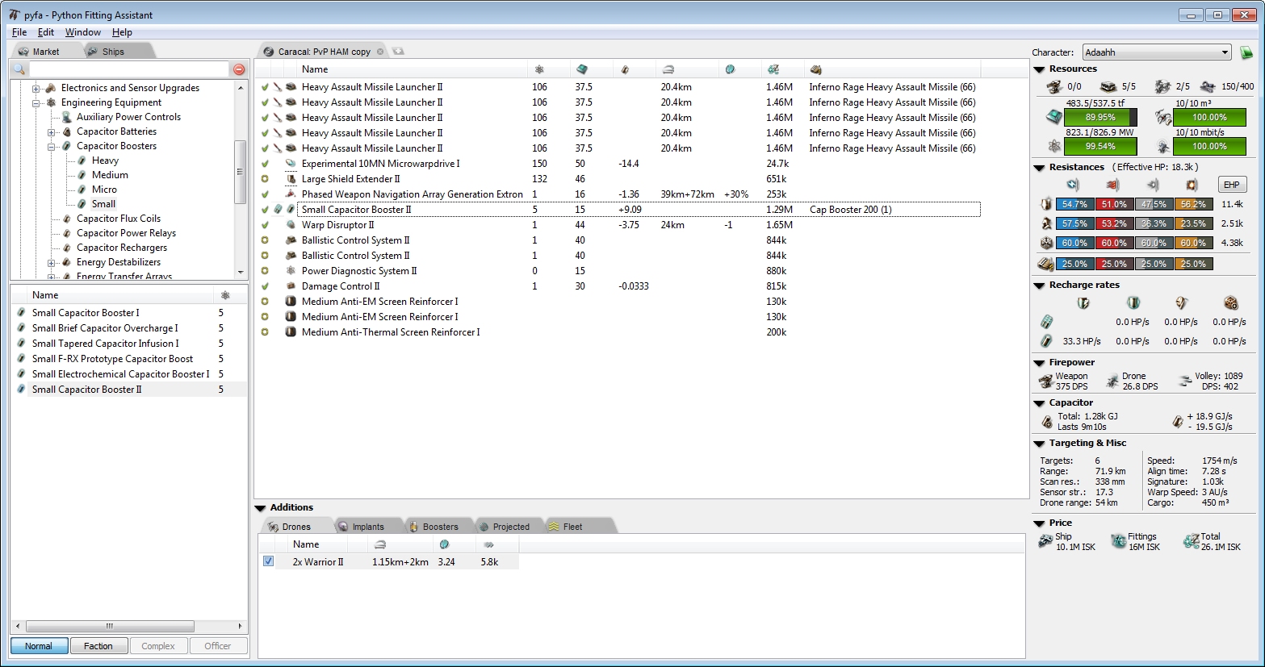The width and height of the screenshot is (1265, 667).
Task: Click the Total price icon
Action: pos(1191,541)
